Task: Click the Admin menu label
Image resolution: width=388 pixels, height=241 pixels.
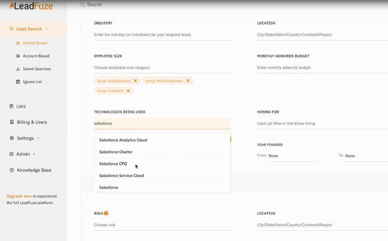Action: (x=23, y=154)
